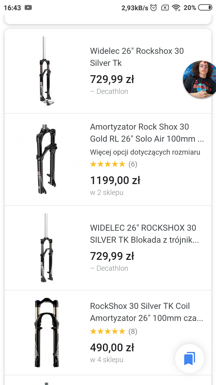Tap the Silver TK Blokada fork thumbnail
Screen dimensions: 216x385
[46, 248]
